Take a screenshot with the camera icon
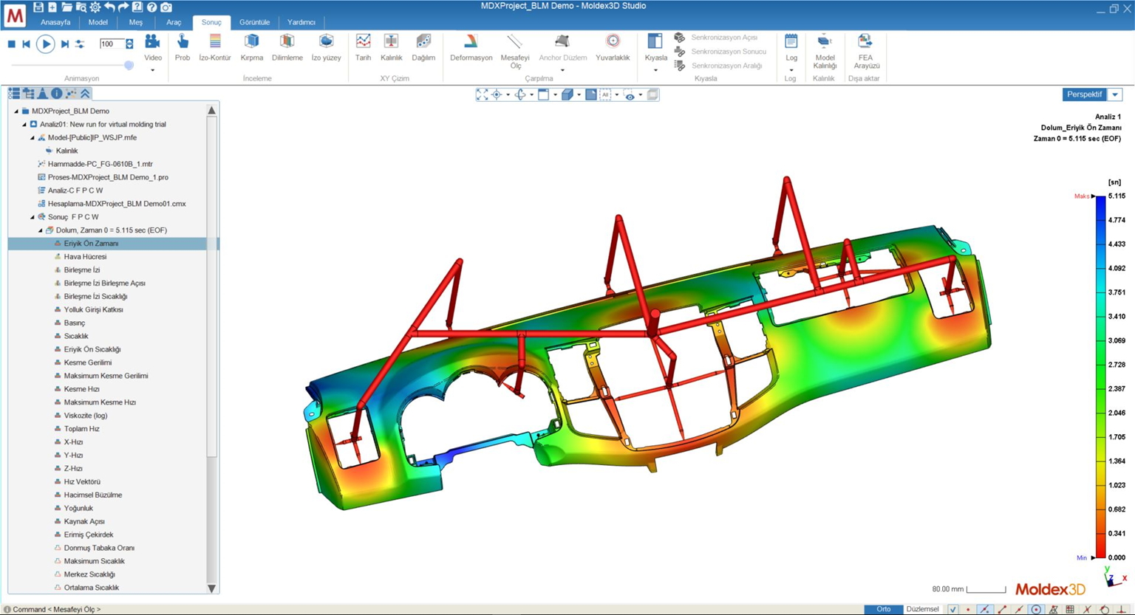This screenshot has width=1135, height=615. coord(166,7)
